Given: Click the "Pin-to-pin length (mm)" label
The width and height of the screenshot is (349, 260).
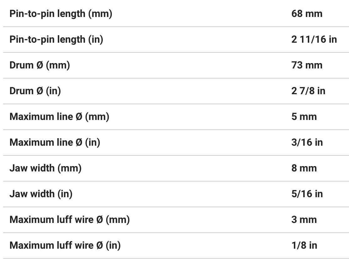Looking at the screenshot, I should pos(61,14).
